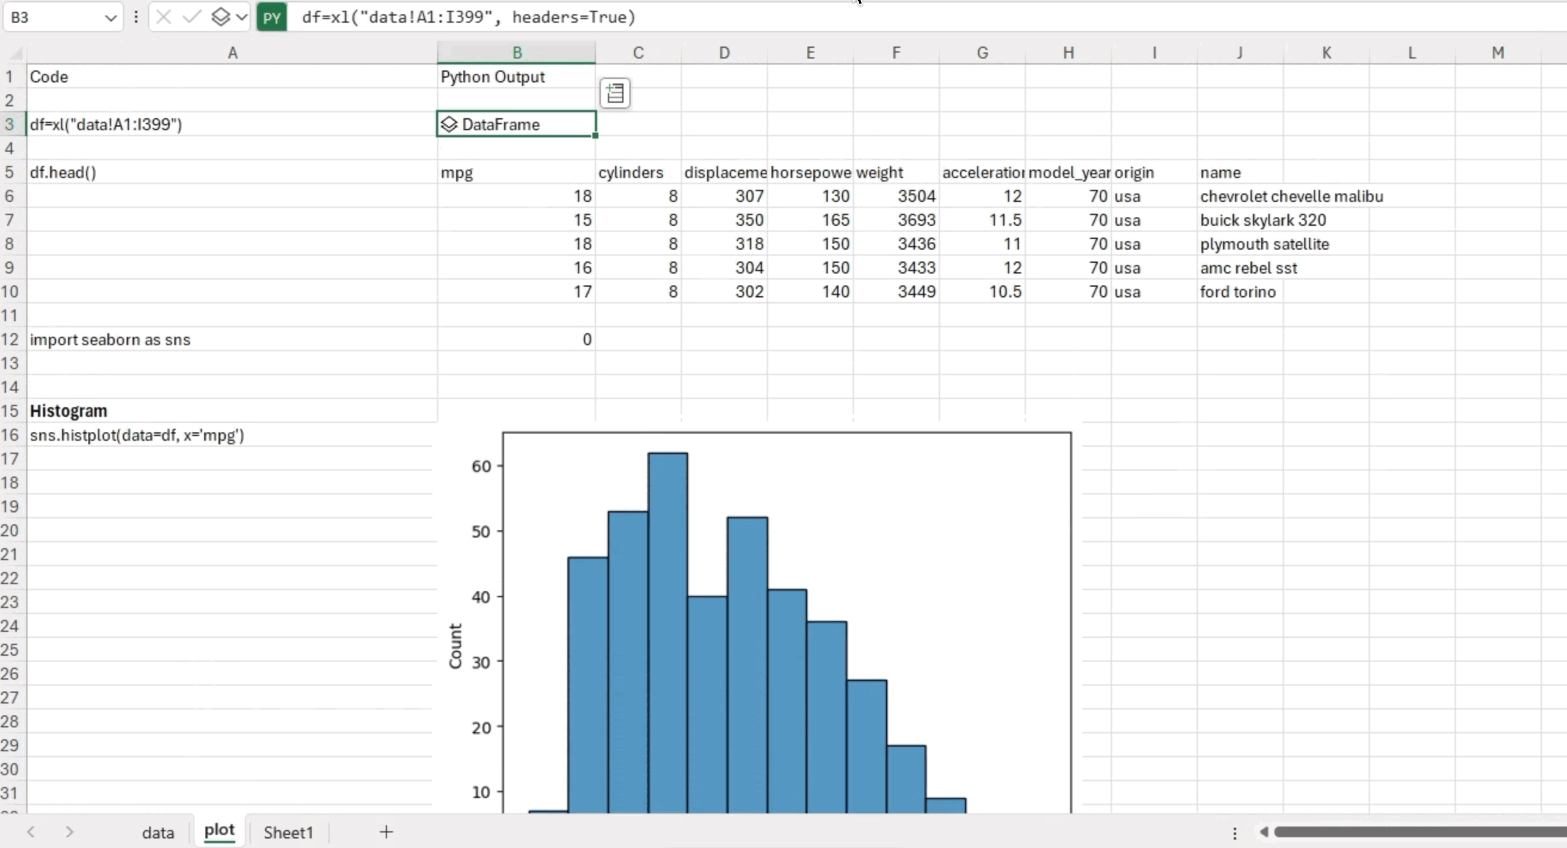Click cell B12 showing 0

click(x=517, y=339)
